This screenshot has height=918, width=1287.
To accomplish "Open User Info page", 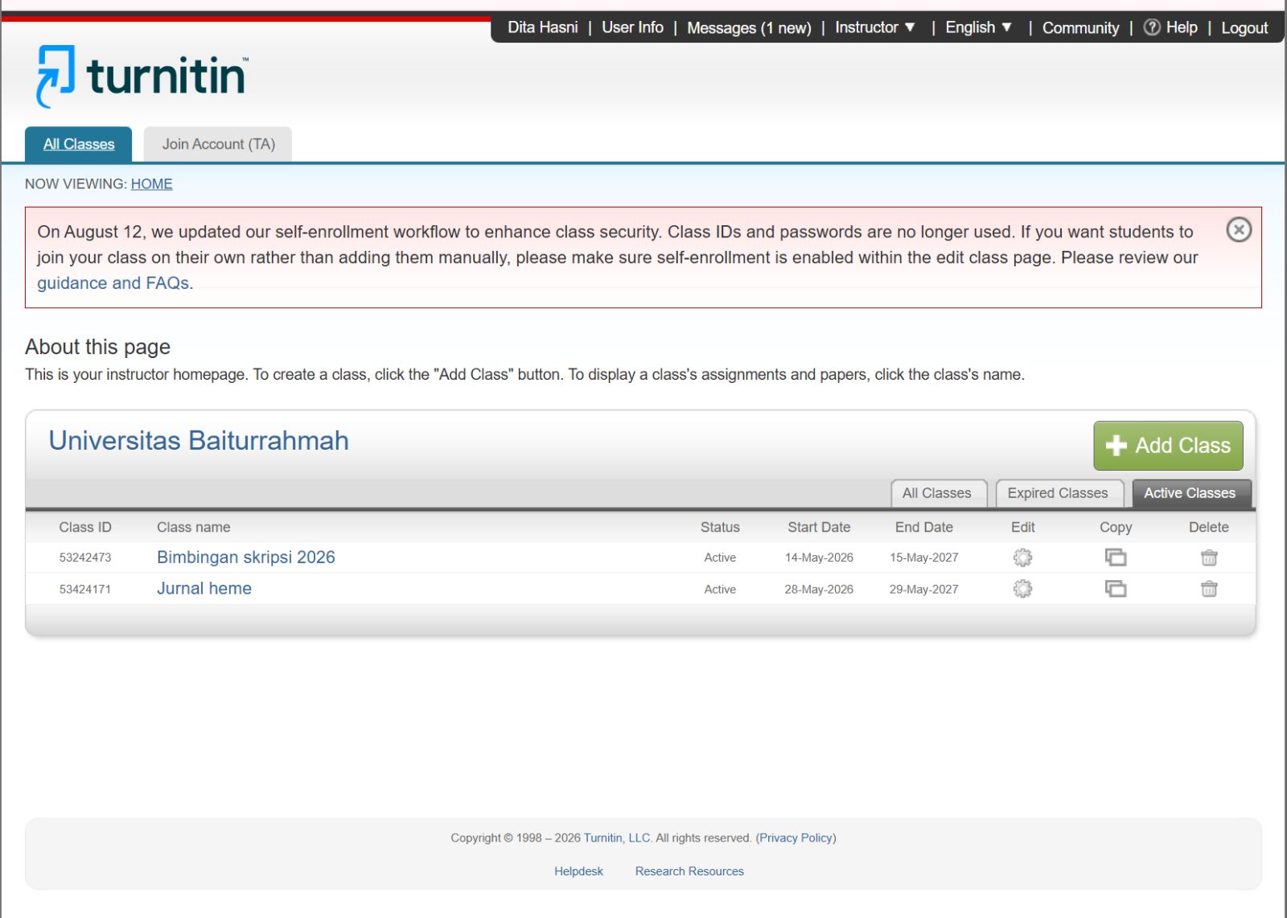I will coord(632,27).
